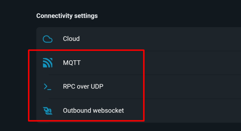Expand the Outbound websocket row

[139, 111]
